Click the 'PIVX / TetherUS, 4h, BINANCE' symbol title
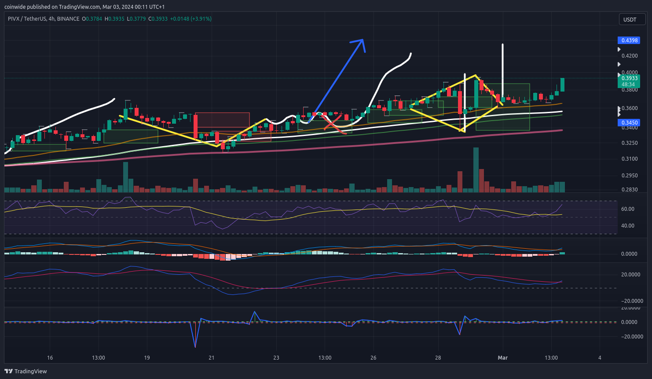Viewport: 652px width, 379px height. click(x=44, y=19)
